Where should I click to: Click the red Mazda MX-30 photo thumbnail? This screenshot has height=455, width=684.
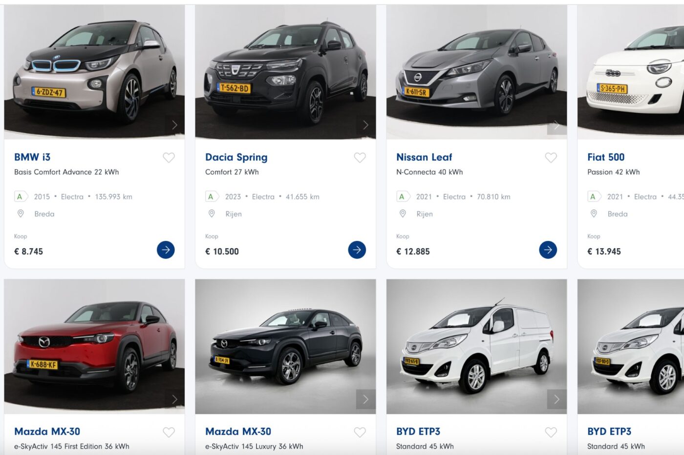point(93,347)
